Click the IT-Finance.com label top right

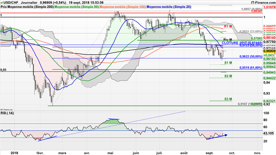263,2
